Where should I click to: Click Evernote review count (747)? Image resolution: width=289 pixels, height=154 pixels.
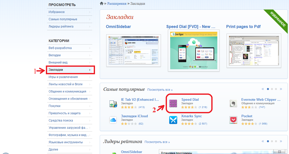click(262, 107)
